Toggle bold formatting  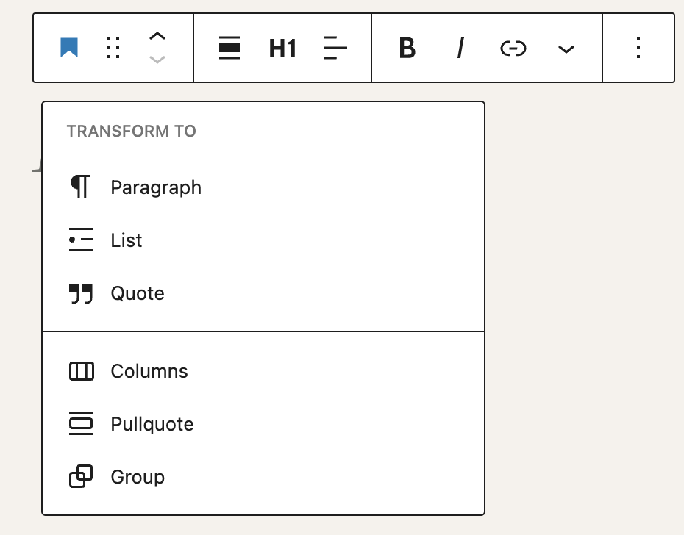pyautogui.click(x=407, y=49)
